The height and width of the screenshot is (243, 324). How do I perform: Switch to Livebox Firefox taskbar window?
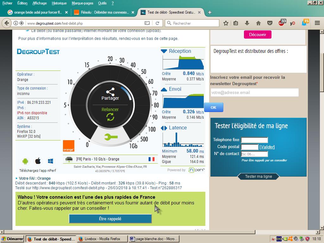coord(102,239)
